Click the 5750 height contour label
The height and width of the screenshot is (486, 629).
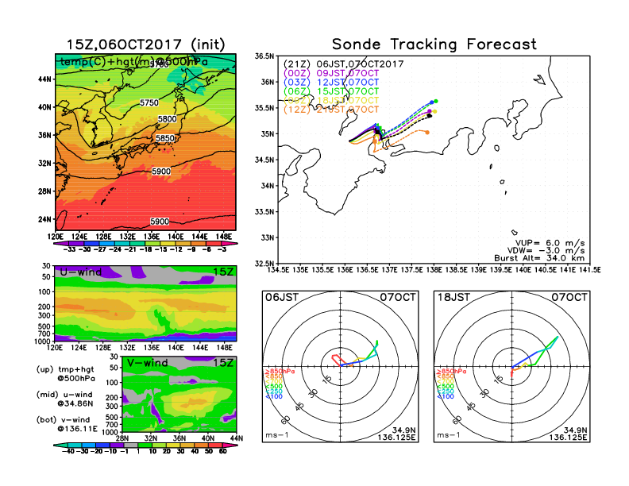[x=149, y=102]
